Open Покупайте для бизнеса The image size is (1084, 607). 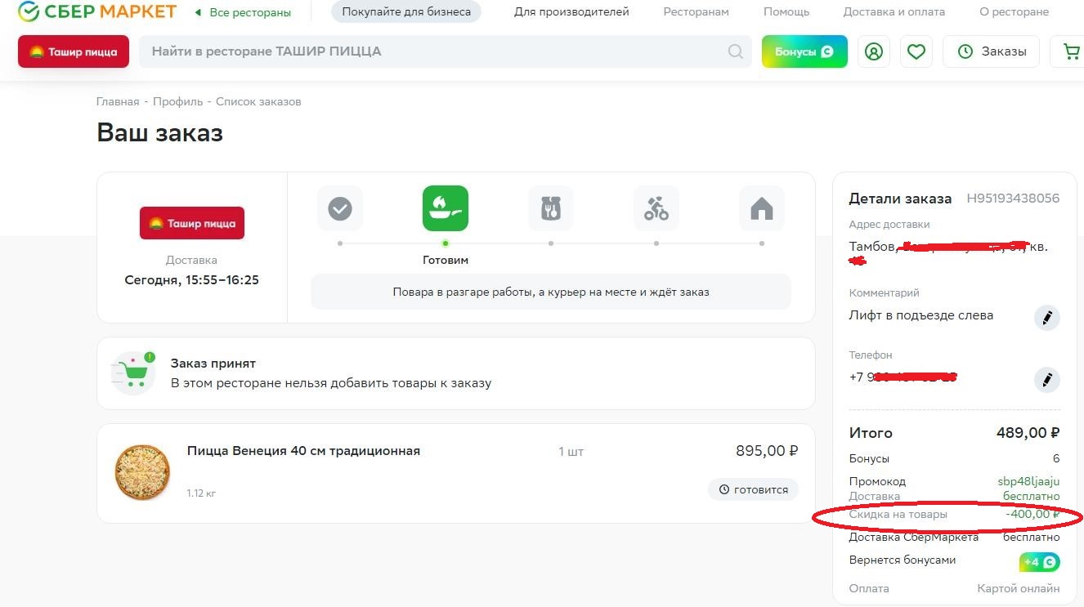pos(406,12)
